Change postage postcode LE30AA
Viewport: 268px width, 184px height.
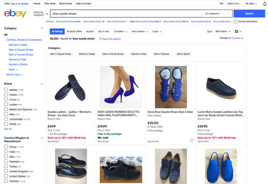237,38
